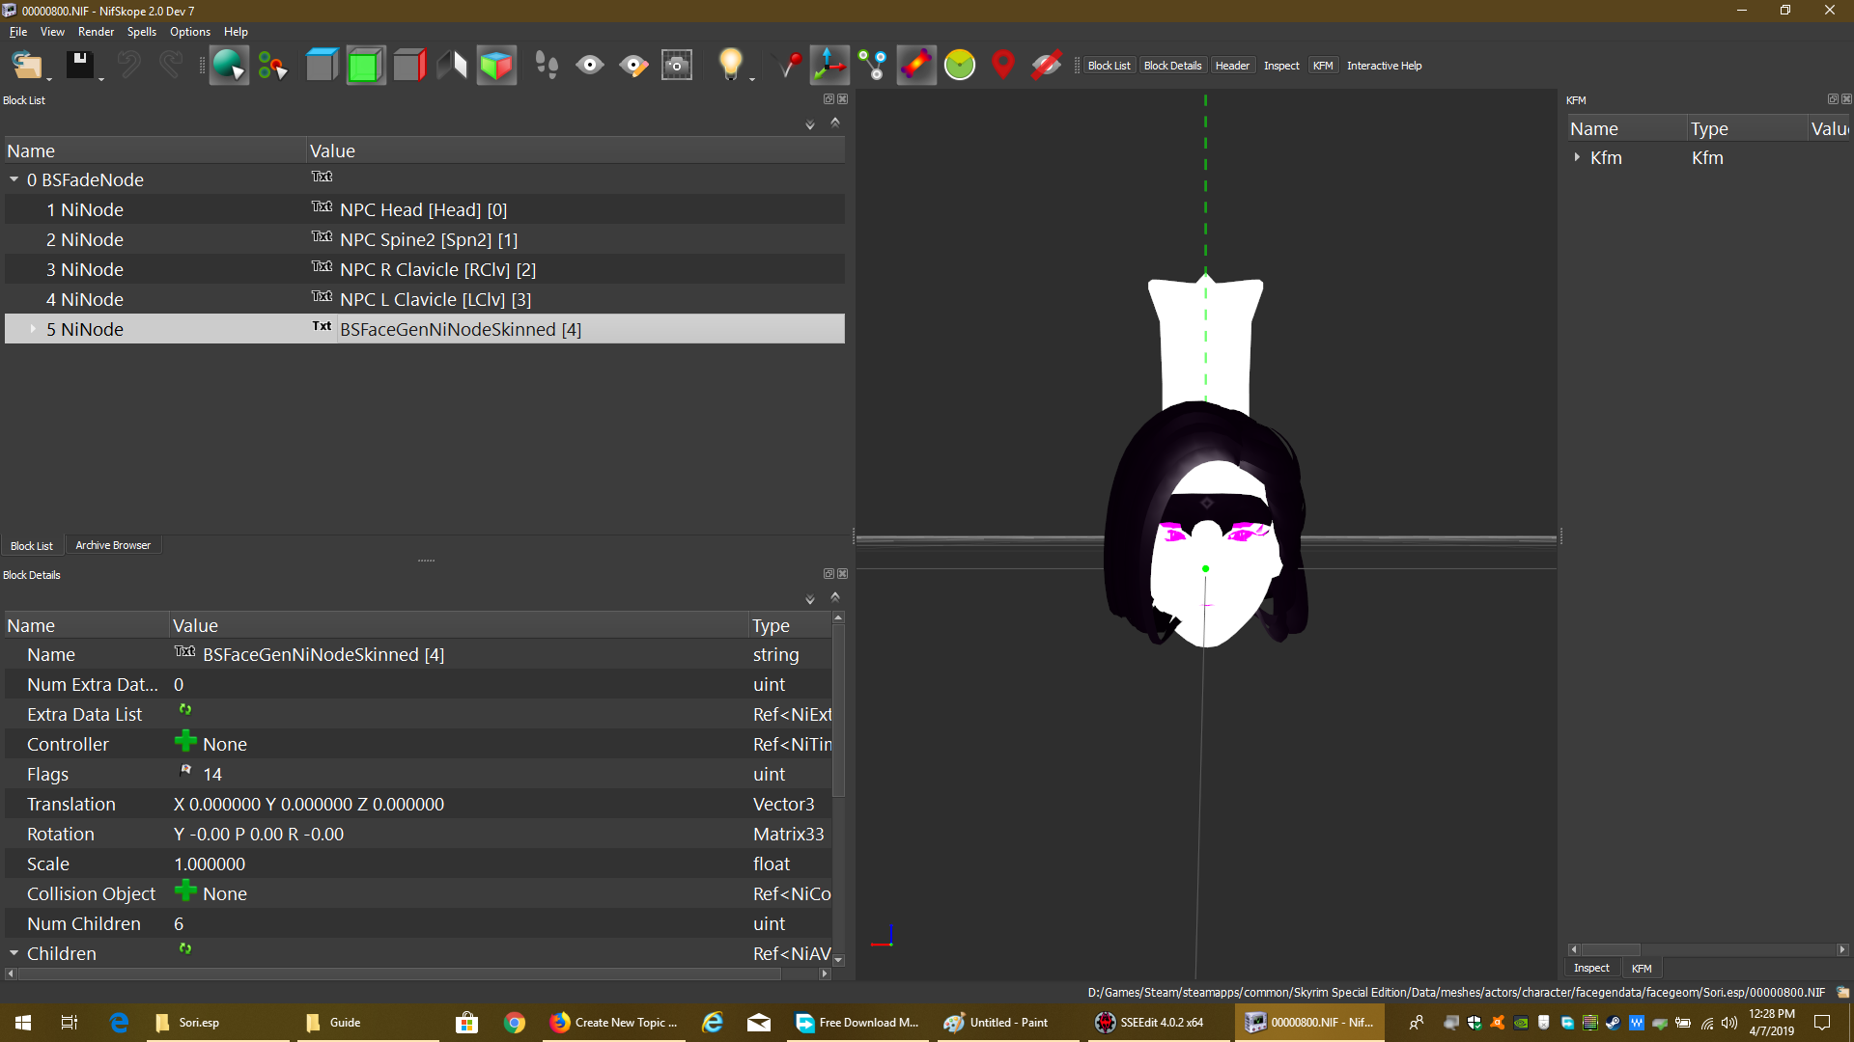Toggle the draw nodes connections icon
1854x1042 pixels.
tap(873, 66)
